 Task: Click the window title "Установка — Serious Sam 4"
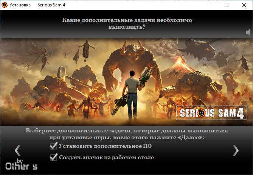pyautogui.click(x=37, y=5)
